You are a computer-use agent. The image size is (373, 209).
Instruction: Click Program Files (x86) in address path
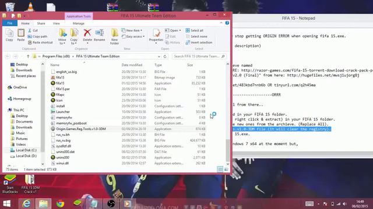pyautogui.click(x=56, y=56)
